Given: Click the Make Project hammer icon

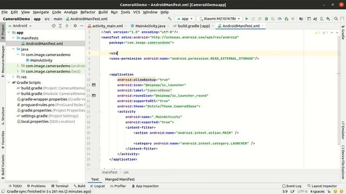Looking at the screenshot, I should (x=169, y=19).
